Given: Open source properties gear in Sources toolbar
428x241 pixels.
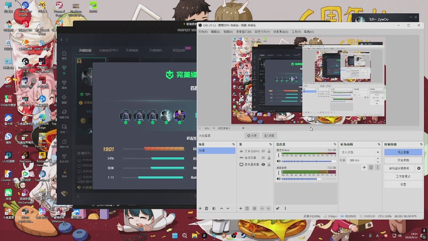Looking at the screenshot, I should [x=255, y=208].
